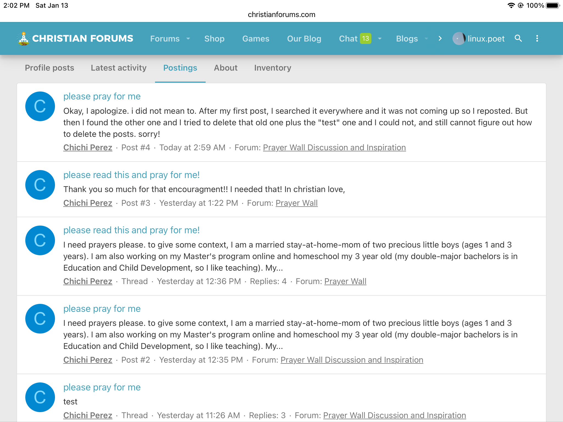Open the search magnifier icon
Viewport: 563px width, 422px height.
tap(518, 38)
